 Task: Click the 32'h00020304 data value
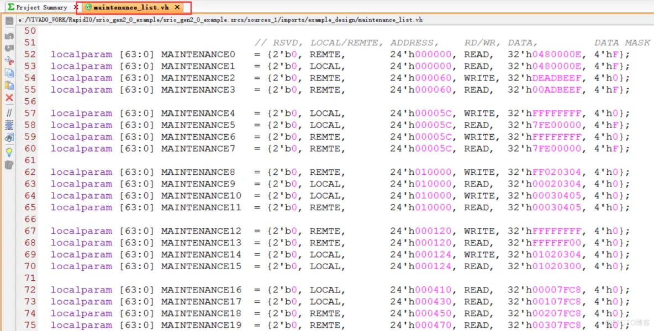[544, 184]
